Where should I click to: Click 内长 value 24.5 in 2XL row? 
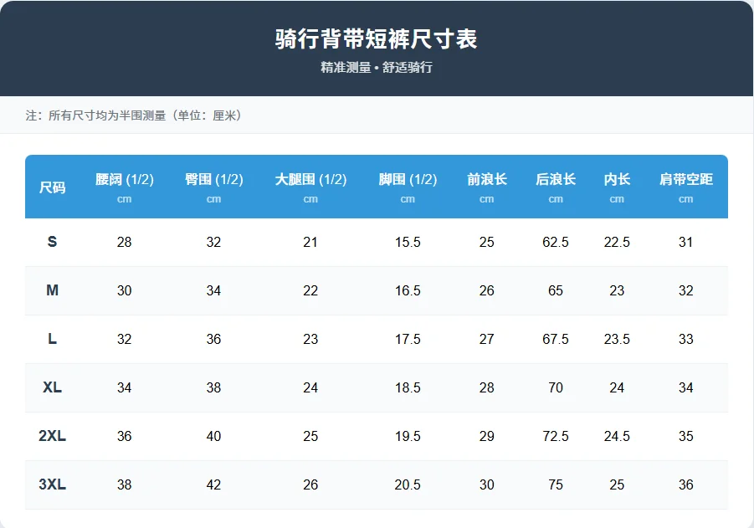[x=617, y=436]
